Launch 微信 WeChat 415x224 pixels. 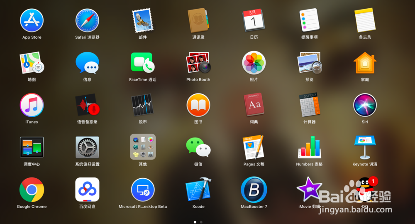point(198,148)
